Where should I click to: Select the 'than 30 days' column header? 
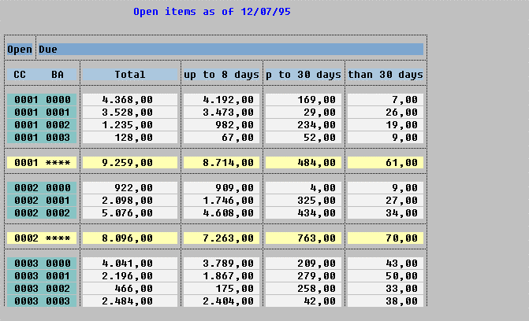pos(386,75)
